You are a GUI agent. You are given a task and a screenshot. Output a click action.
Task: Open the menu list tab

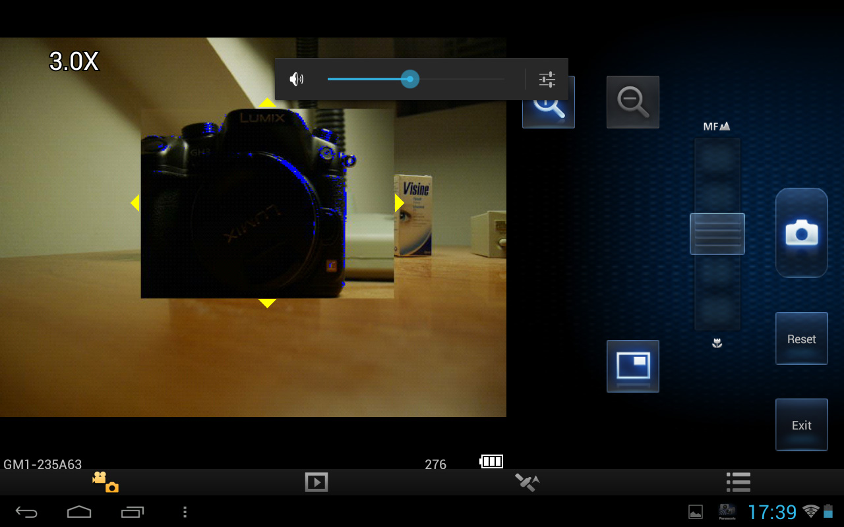(738, 482)
